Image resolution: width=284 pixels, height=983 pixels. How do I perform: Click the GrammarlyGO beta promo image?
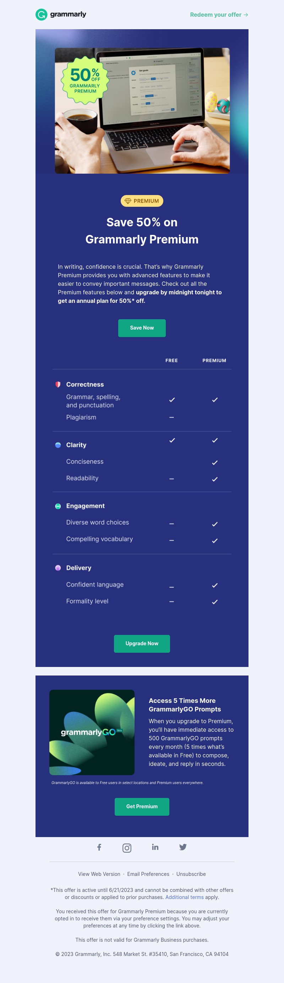tap(92, 732)
